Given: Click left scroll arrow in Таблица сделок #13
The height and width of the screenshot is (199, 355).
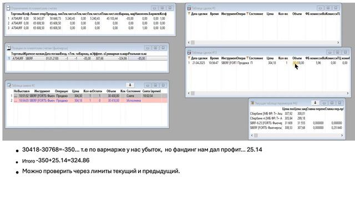Looking at the screenshot, I should [x=189, y=93].
